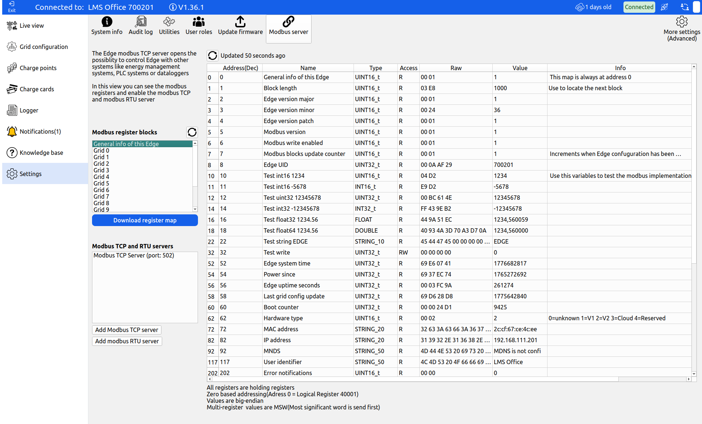
Task: Click the cloud sync '1 days old' icon
Action: pyautogui.click(x=580, y=7)
